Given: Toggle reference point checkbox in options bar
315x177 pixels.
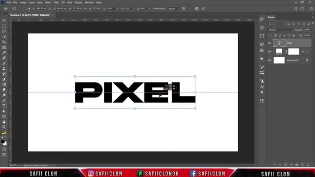Looking at the screenshot, I should [24, 9].
